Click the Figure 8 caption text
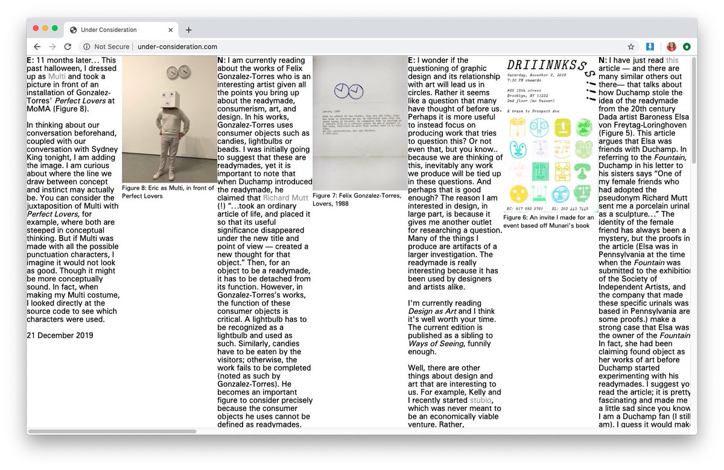 click(x=168, y=192)
